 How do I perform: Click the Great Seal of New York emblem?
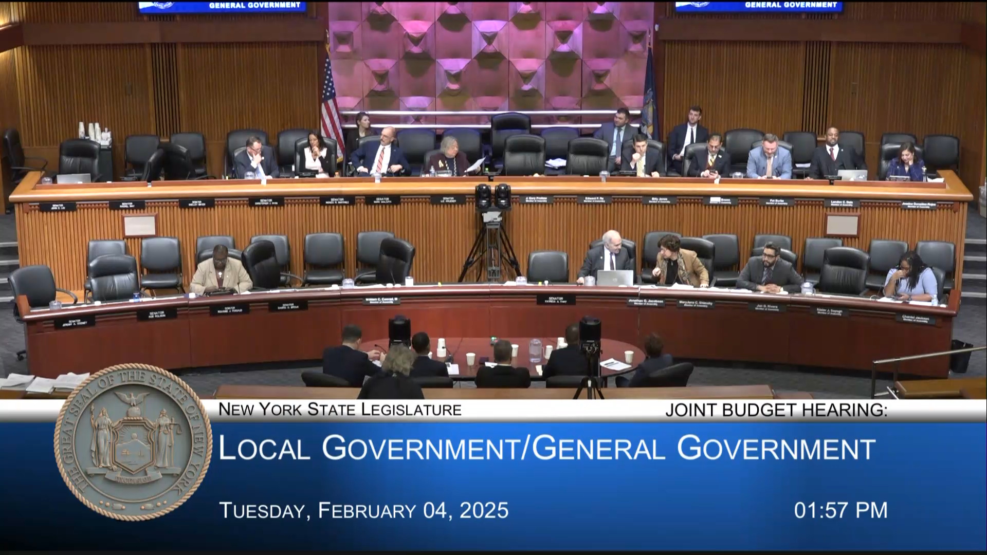pos(133,442)
